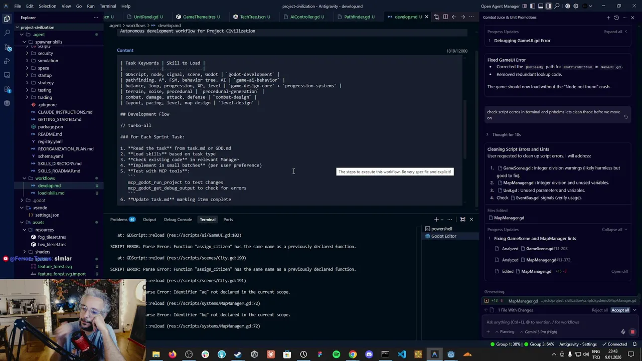This screenshot has height=361, width=642.
Task: Open terminal panel more actions ellipsis
Action: point(450,219)
